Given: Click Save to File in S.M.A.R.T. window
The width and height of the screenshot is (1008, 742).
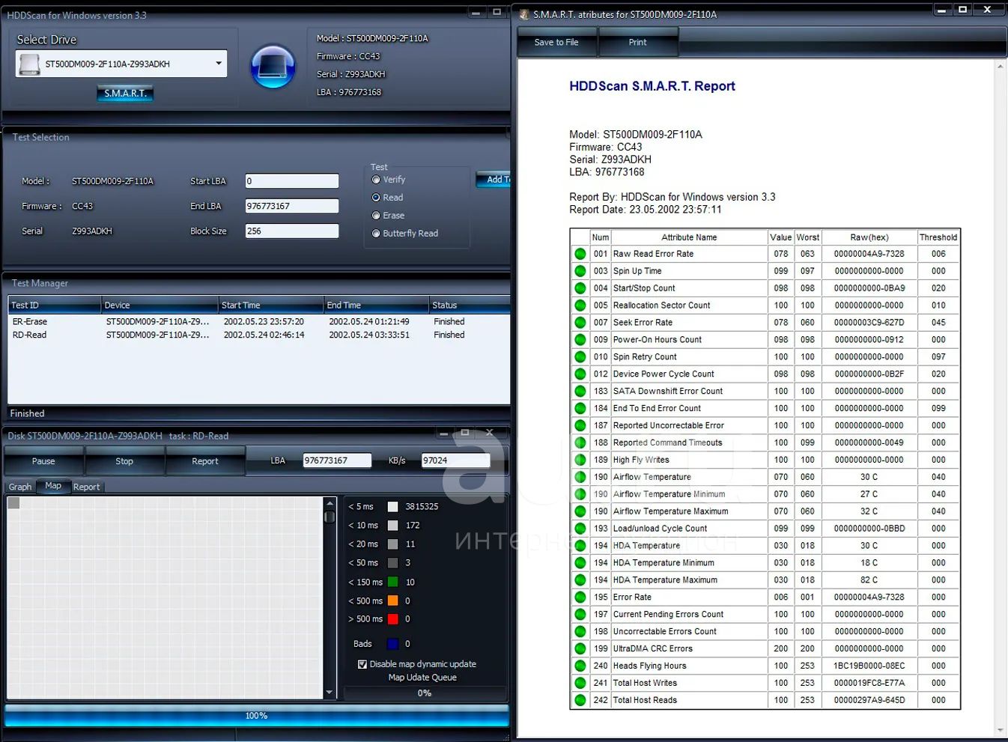Looking at the screenshot, I should pos(556,43).
